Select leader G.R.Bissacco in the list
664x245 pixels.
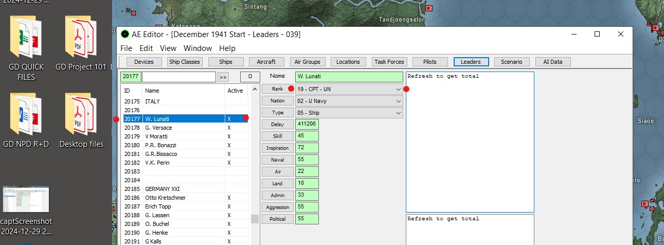pos(185,154)
